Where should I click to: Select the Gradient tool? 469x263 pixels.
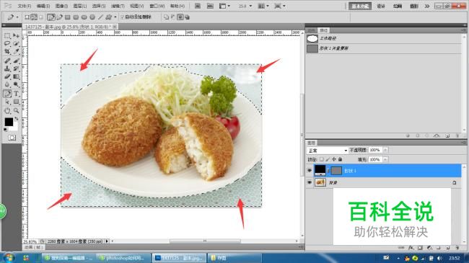pos(16,76)
